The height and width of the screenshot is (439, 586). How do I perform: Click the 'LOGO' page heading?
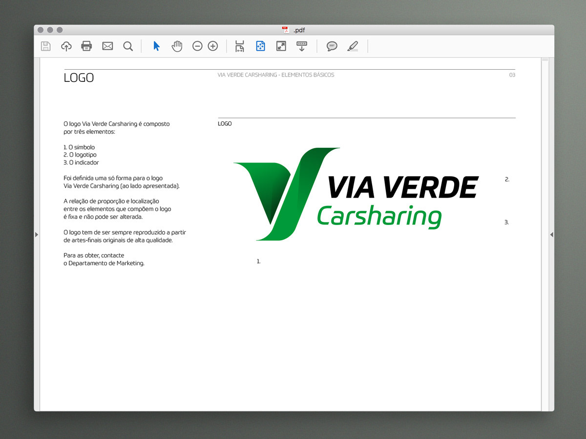tap(79, 78)
